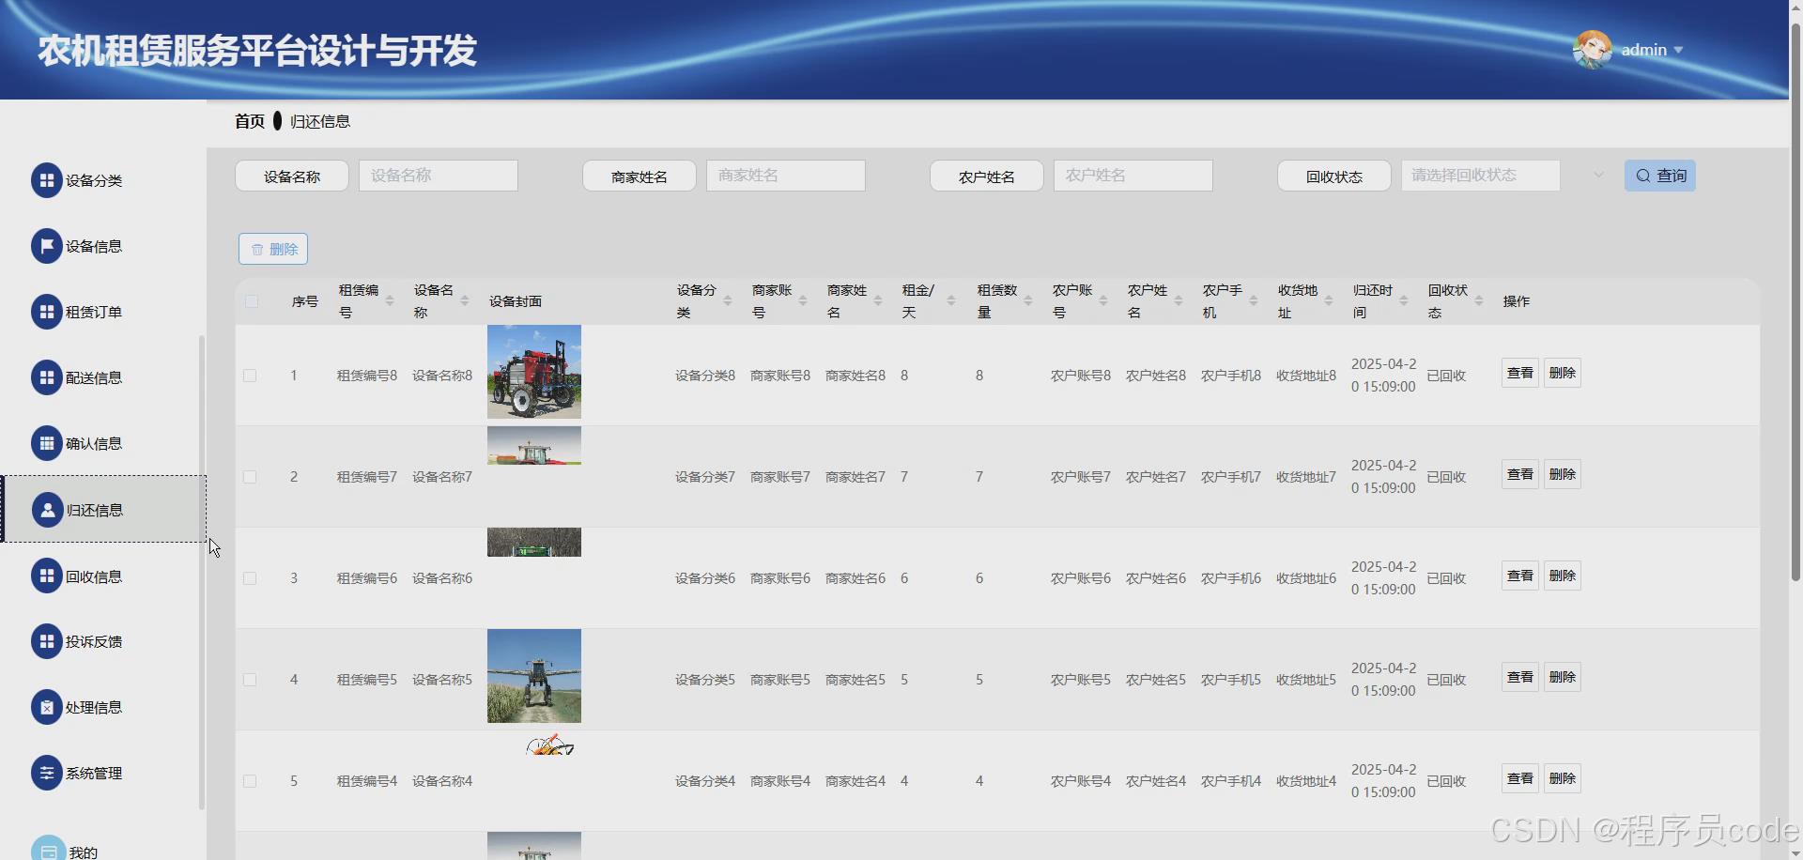Sort by 农户姓名 column arrows
Screen dimensions: 1803x860
coord(1179,301)
